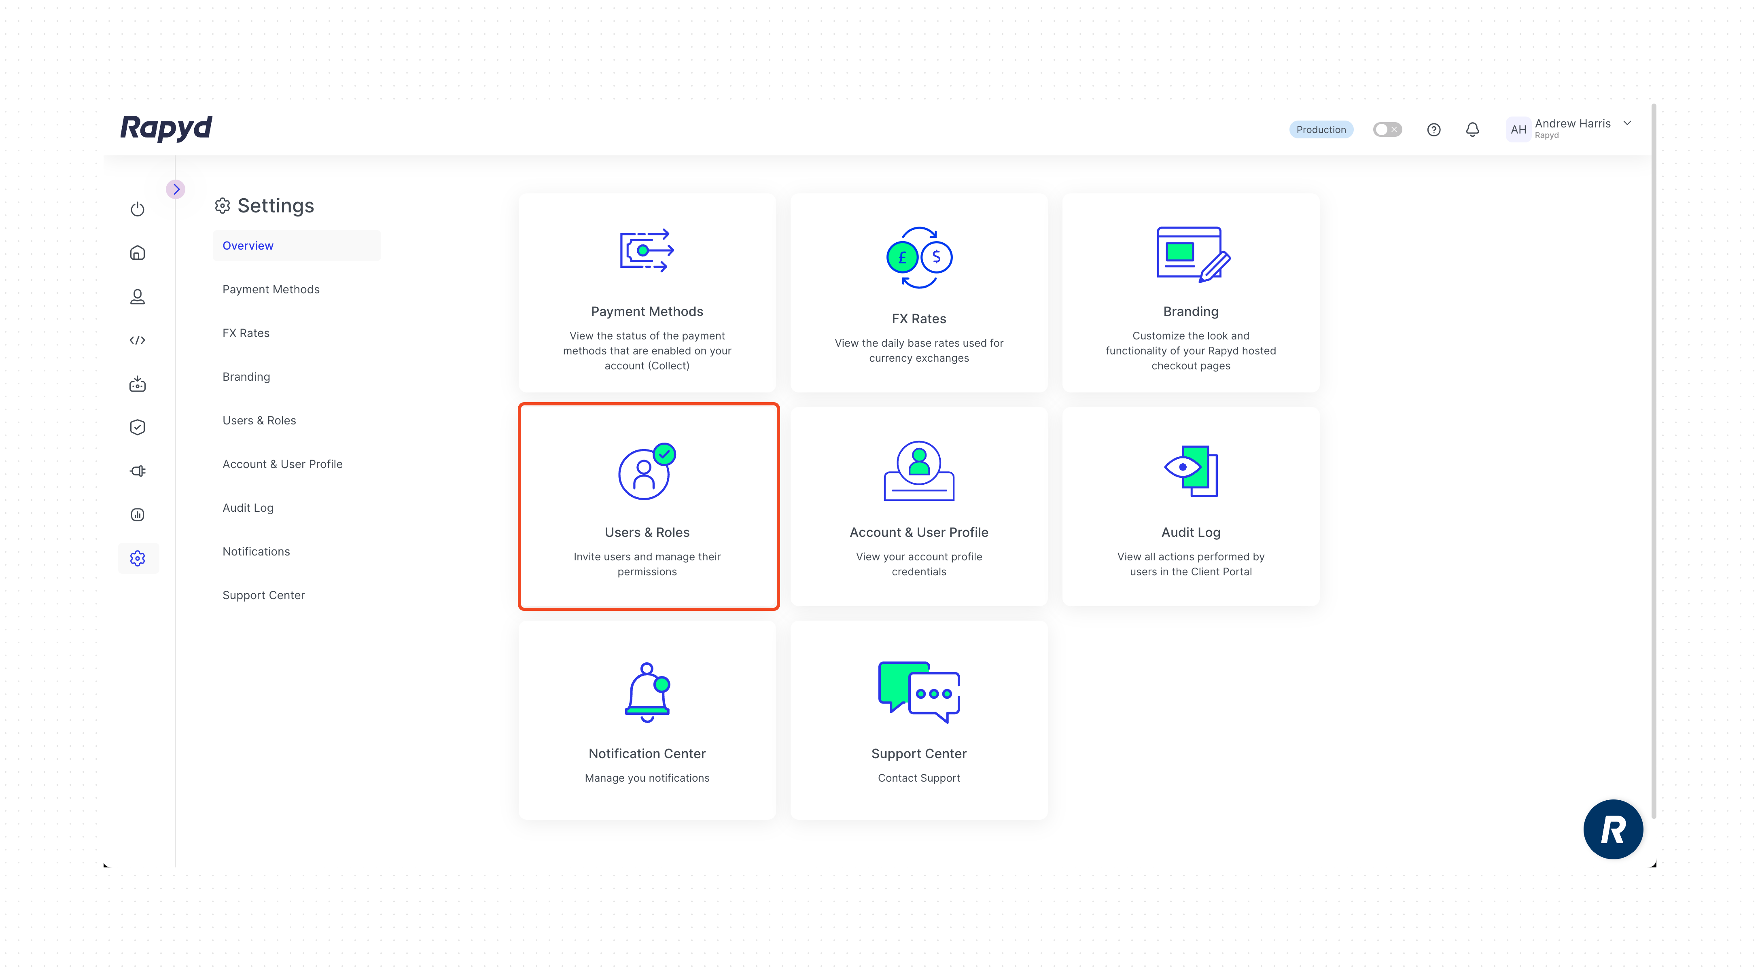Viewport: 1760px width, 971px height.
Task: Toggle the Production sandbox switch
Action: [x=1387, y=130]
